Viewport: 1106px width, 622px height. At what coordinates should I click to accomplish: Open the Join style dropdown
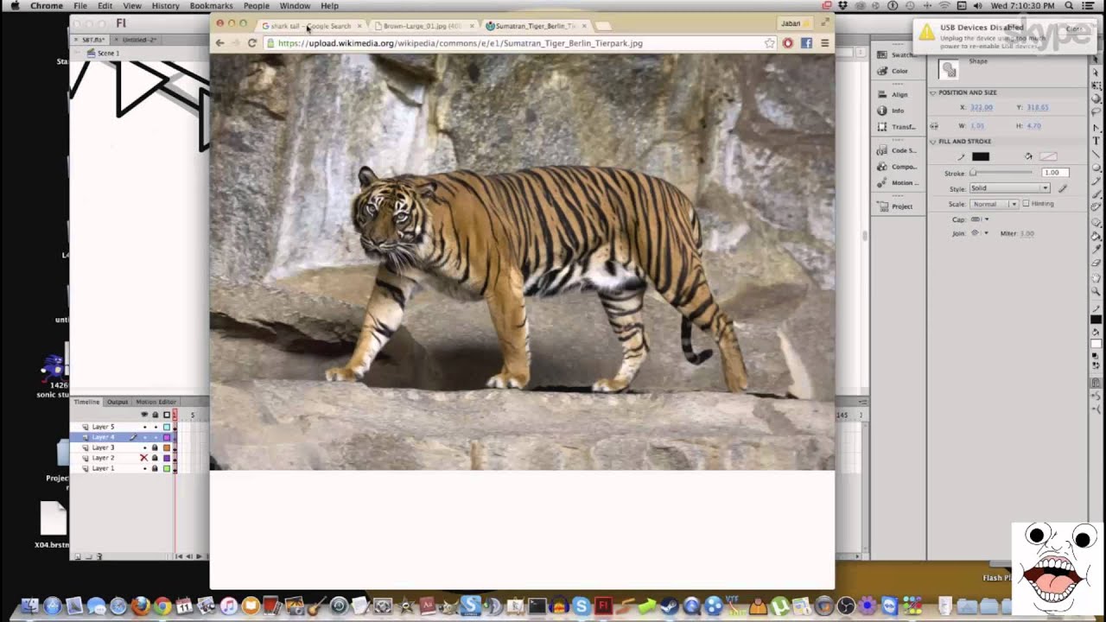[x=979, y=233]
